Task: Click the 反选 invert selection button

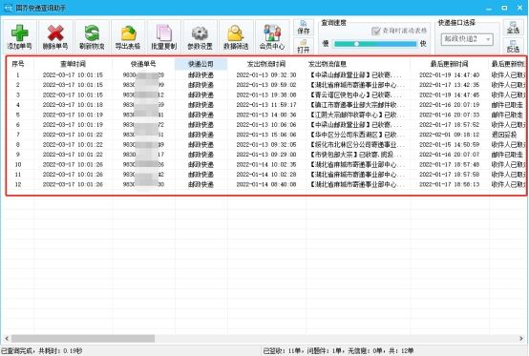Action: click(513, 46)
